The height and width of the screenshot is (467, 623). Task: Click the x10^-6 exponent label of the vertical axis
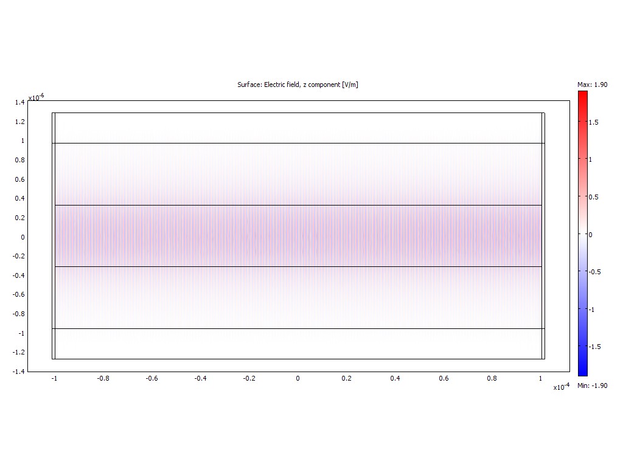tap(36, 97)
